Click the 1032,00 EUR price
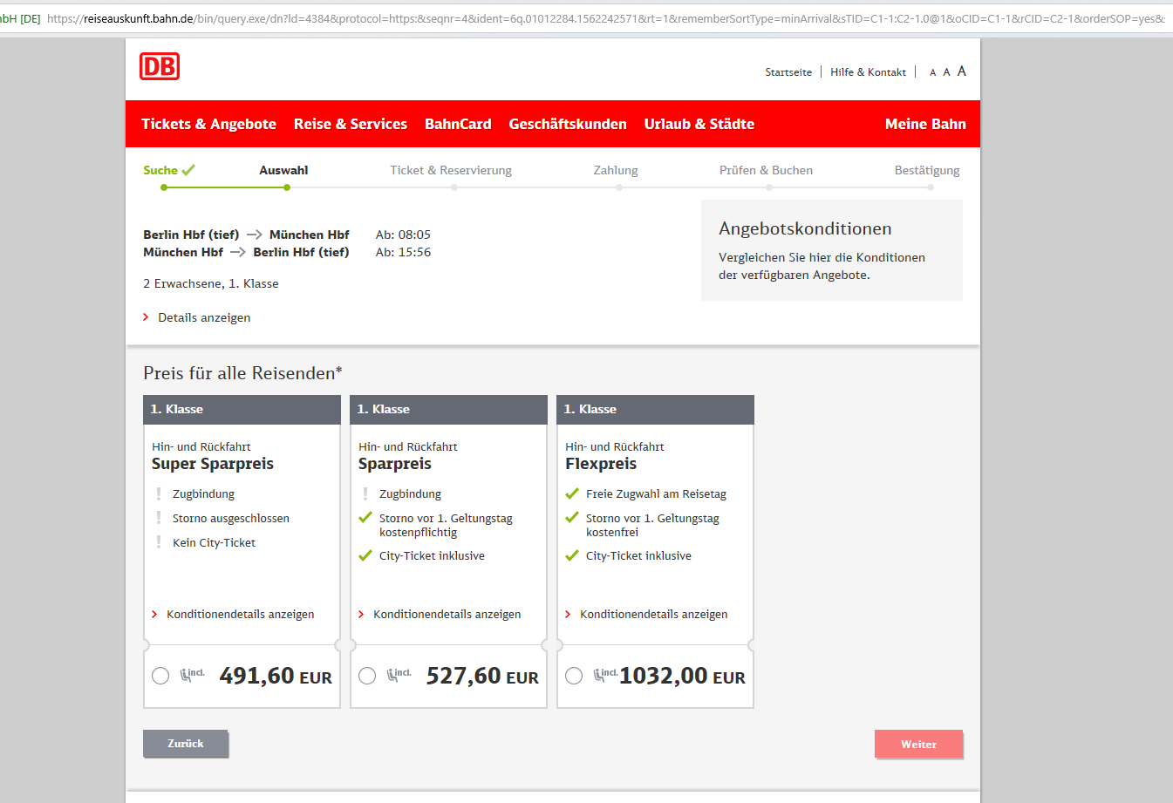 [682, 676]
